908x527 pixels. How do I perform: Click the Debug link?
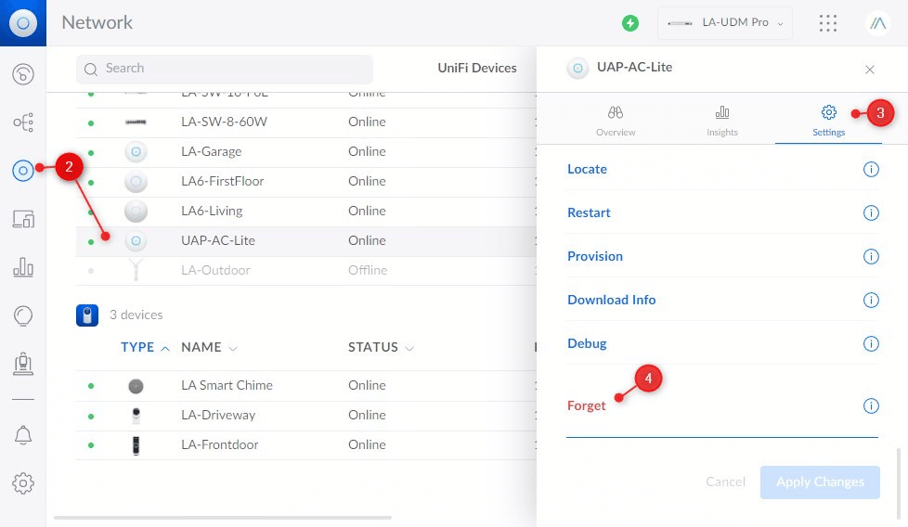(587, 343)
